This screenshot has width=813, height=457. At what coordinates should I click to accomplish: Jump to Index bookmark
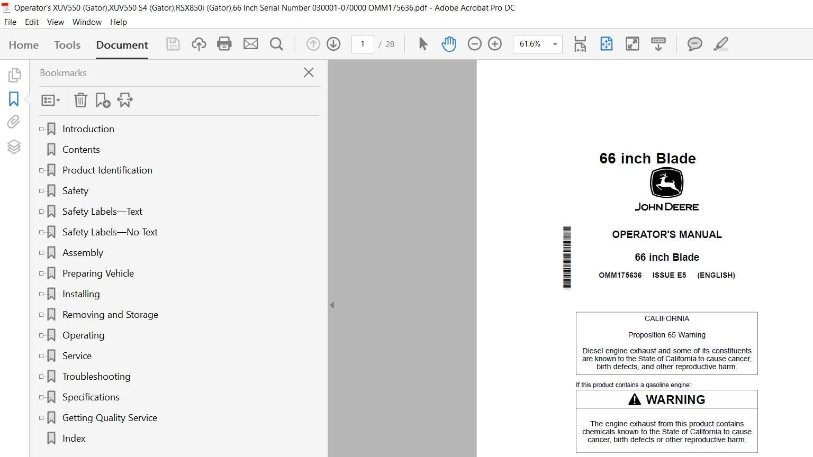click(74, 438)
